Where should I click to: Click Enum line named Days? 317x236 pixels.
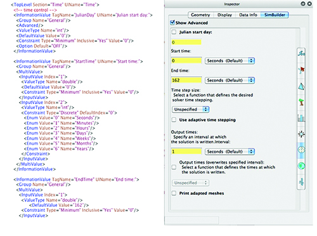(58, 133)
